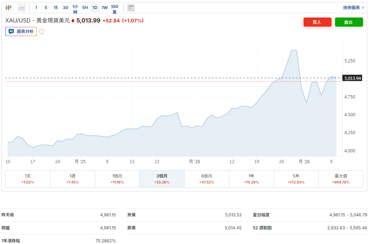Open the AI 圖表分析 chart analysis
Image resolution: width=369 pixels, height=244 pixels.
pyautogui.click(x=21, y=32)
